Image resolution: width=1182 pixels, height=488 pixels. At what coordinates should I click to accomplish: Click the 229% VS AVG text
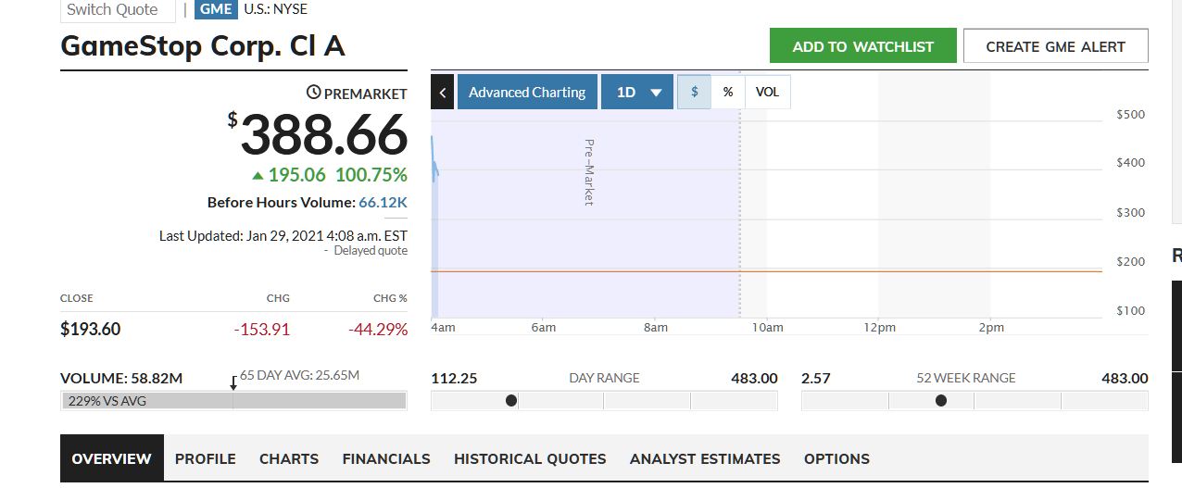(107, 401)
